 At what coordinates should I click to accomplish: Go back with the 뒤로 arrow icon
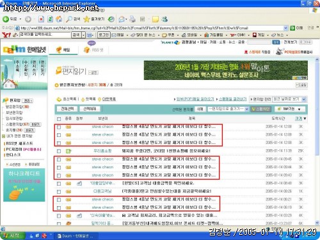pyautogui.click(x=6, y=19)
